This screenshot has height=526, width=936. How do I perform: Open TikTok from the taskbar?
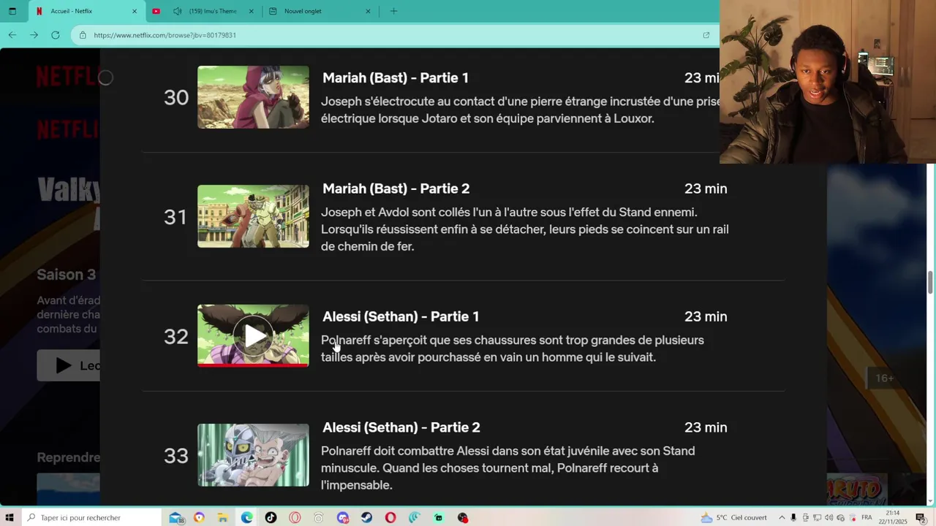[x=271, y=517]
